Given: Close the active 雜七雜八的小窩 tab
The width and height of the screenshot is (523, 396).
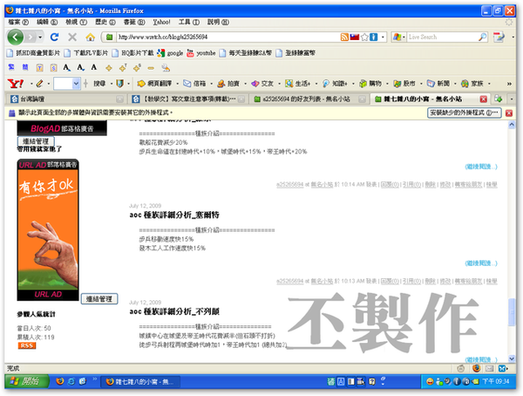Looking at the screenshot, I should (x=483, y=99).
